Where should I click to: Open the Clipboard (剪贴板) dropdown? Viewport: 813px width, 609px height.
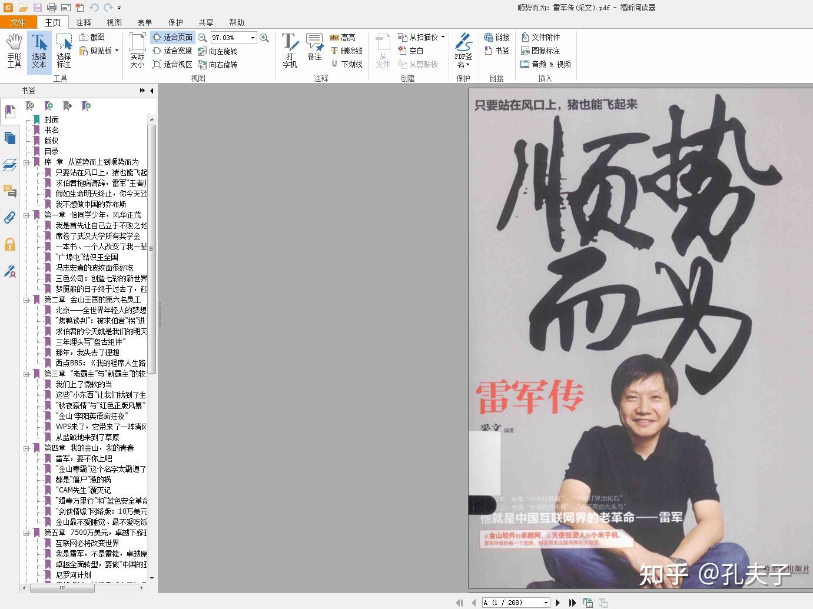point(99,51)
